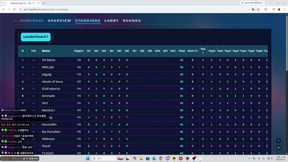The image size is (288, 162).
Task: Close the Regional Finals W1 tab
Action: [x=38, y=3]
